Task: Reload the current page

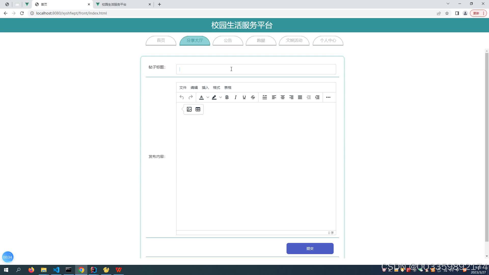Action: tap(22, 13)
